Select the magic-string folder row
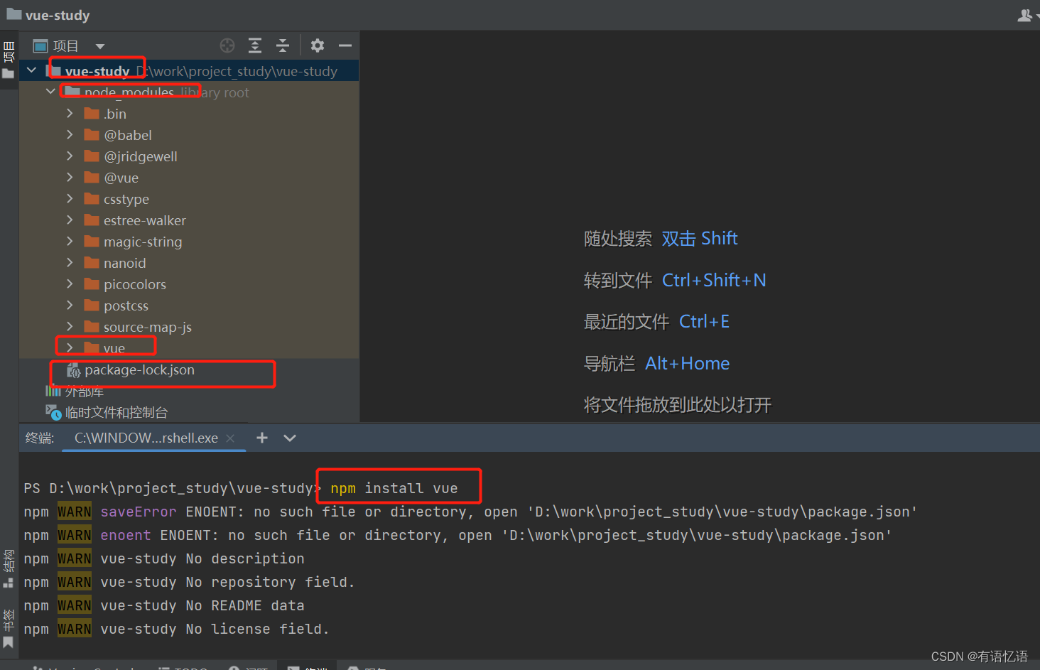1040x670 pixels. pyautogui.click(x=189, y=242)
